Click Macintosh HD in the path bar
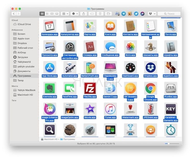The height and width of the screenshot is (159, 192). pos(49,139)
